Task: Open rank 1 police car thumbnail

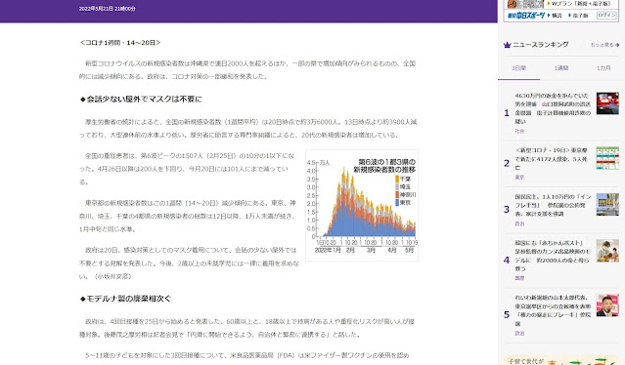Action: pyautogui.click(x=607, y=103)
